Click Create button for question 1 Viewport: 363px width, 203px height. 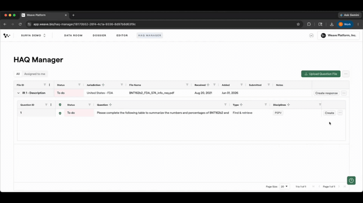(x=329, y=113)
